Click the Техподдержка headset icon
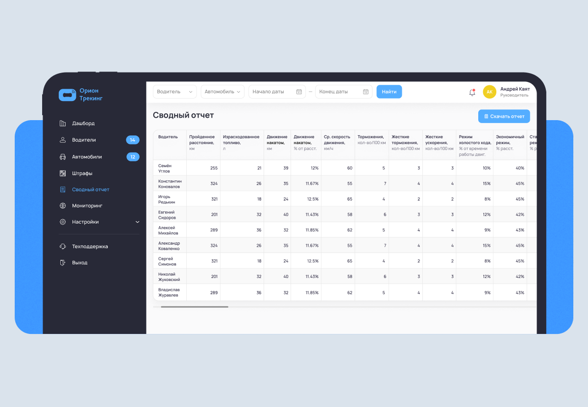Screen dimensions: 588x407 [x=63, y=247]
